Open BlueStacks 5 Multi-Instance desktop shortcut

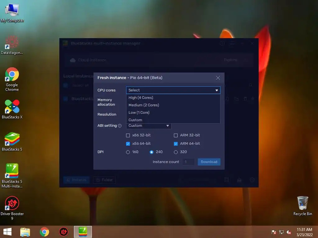[x=12, y=176]
